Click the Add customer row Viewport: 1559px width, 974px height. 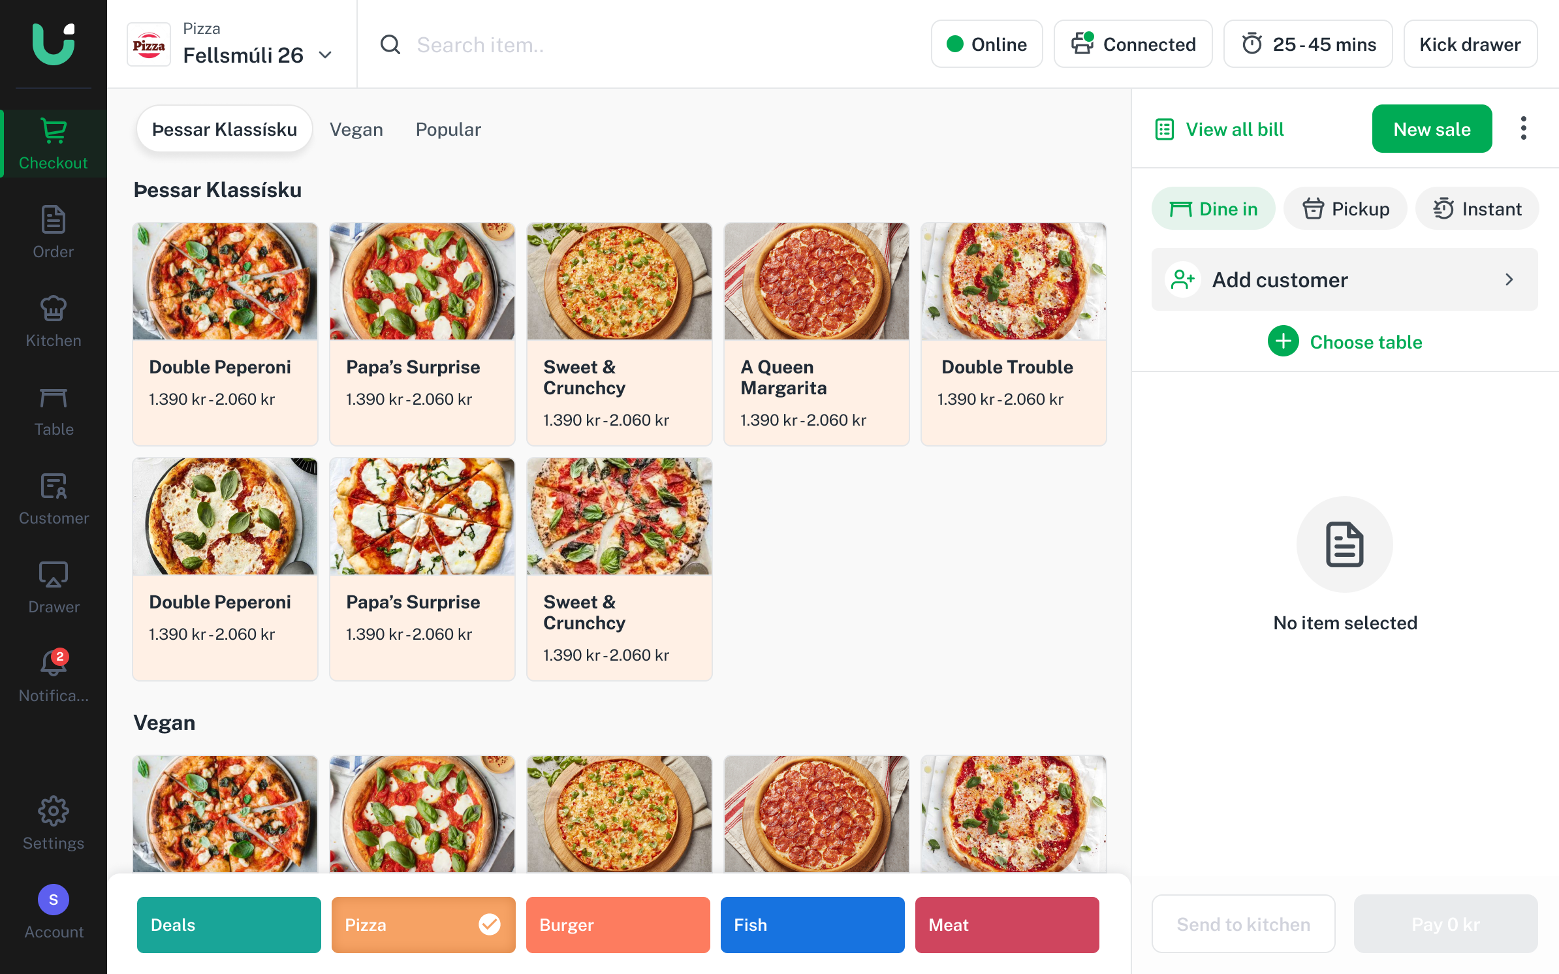(x=1344, y=279)
